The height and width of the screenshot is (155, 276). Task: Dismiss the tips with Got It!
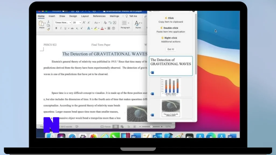171,49
